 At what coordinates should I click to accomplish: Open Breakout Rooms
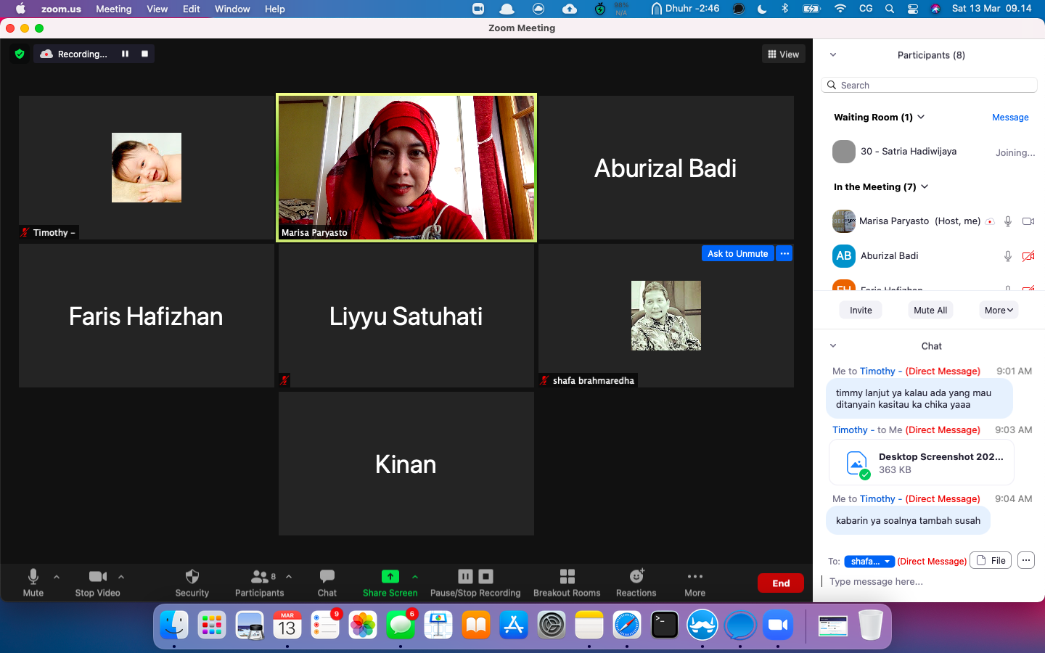[567, 583]
